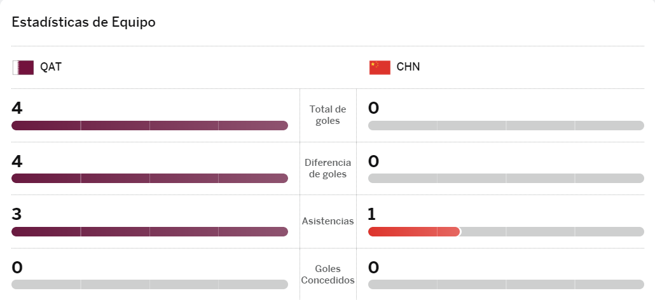This screenshot has height=300, width=655.
Task: Click the Estadísticas de Equipo heading
Action: pos(84,22)
